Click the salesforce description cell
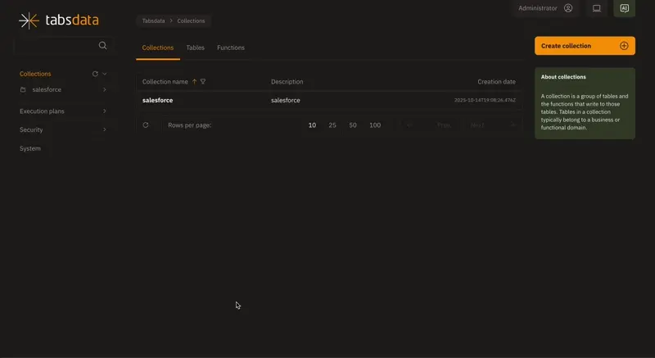The width and height of the screenshot is (655, 358). click(285, 100)
